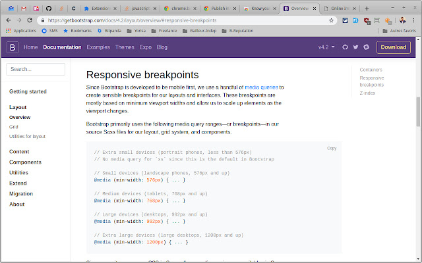Open the starred Bookmarks shortcut
Screen dimensions: 422x263
77,31
